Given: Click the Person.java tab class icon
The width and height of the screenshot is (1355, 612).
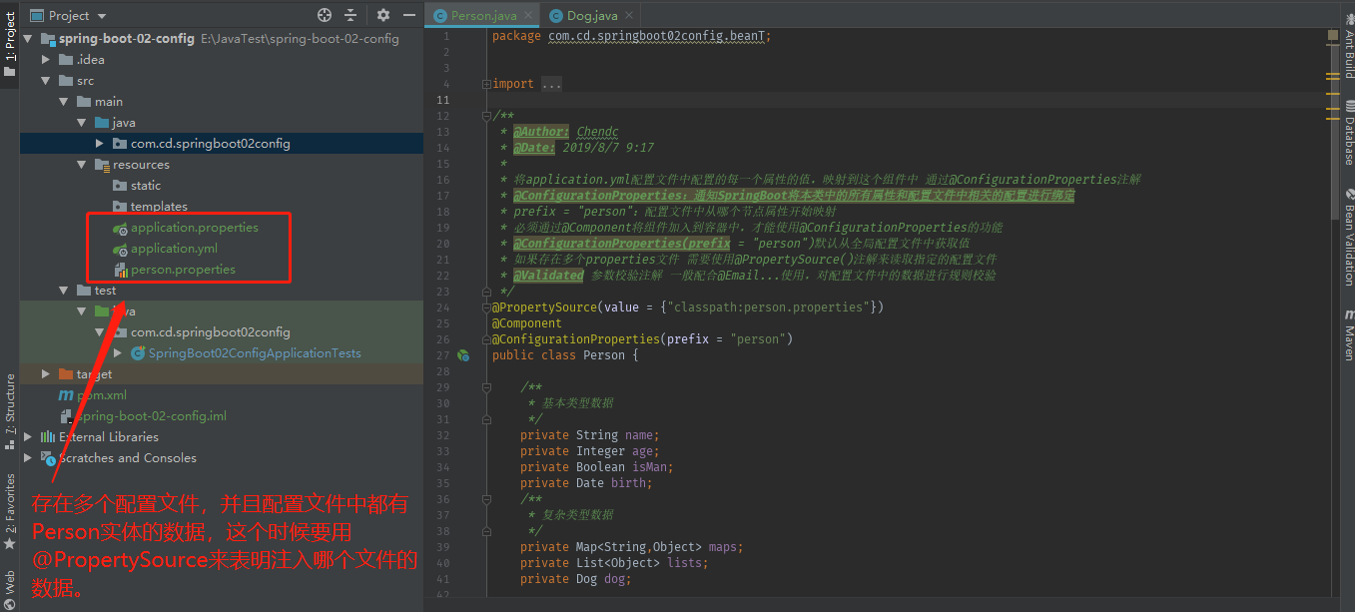Looking at the screenshot, I should 440,16.
